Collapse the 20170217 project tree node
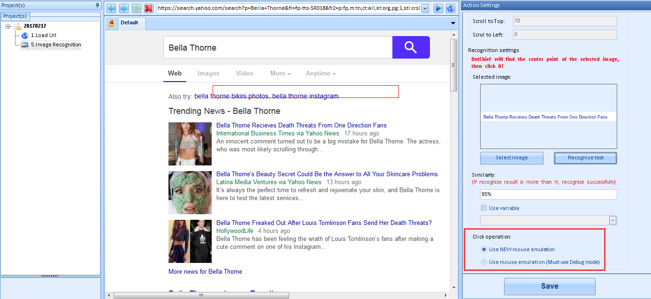651x299 pixels. tap(8, 26)
